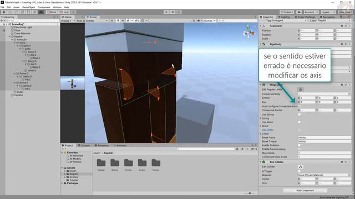
Task: Enable the Use Motor checkbox
Action: pyautogui.click(x=299, y=122)
